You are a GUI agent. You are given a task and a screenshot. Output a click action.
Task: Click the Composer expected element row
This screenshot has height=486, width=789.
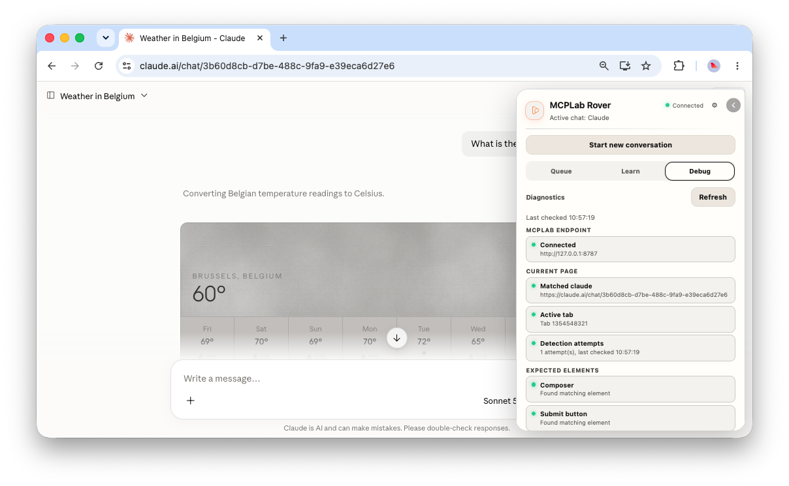pyautogui.click(x=630, y=389)
